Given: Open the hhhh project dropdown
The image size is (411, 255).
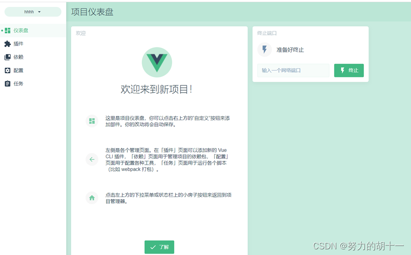Looking at the screenshot, I should 33,12.
